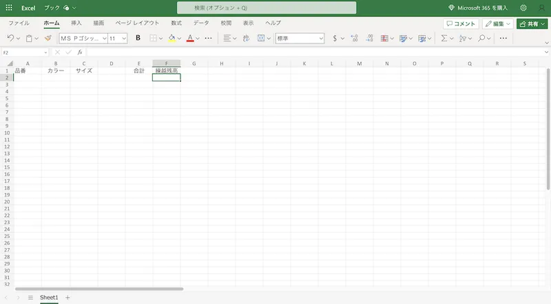Open the all sheets list icon

(30, 298)
